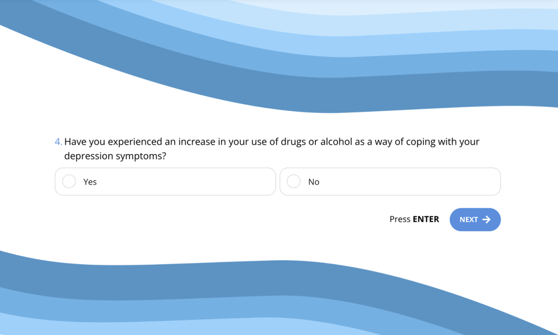Image resolution: width=558 pixels, height=335 pixels.
Task: Click the question number 4 label
Action: pyautogui.click(x=58, y=142)
